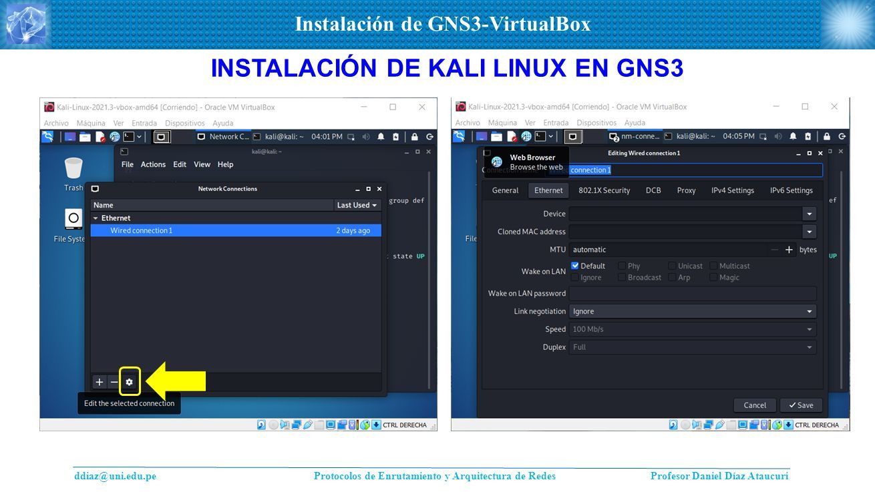Switch to the Proxy tab

click(686, 190)
